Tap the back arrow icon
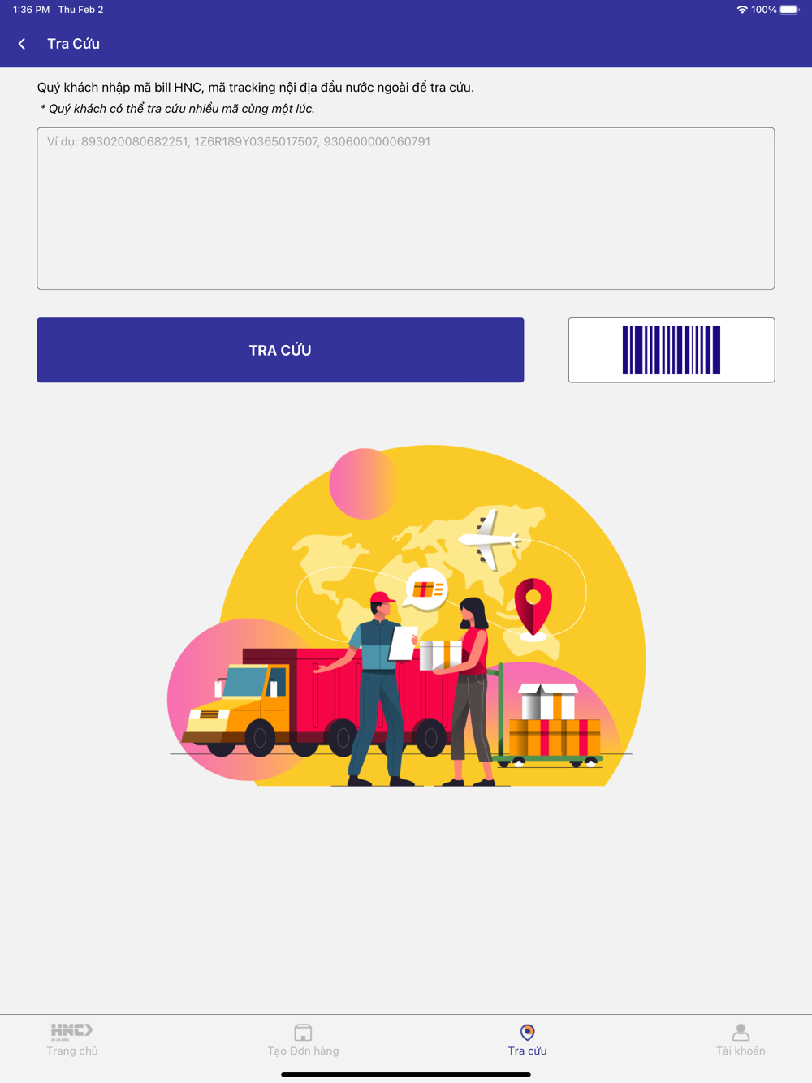Viewport: 812px width, 1083px height. 22,44
